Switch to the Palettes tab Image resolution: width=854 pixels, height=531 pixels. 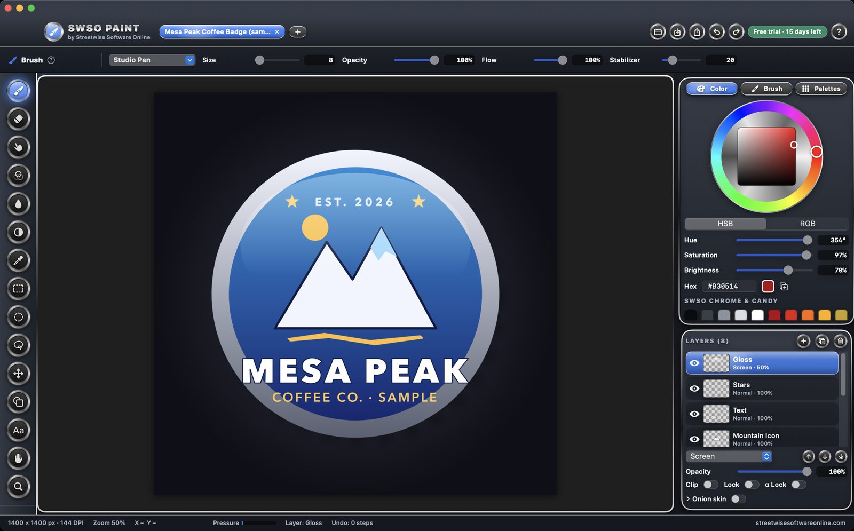821,89
